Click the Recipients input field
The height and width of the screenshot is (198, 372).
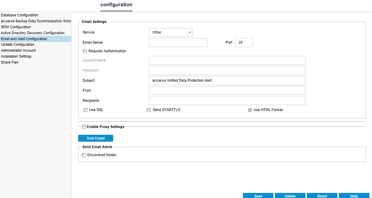pyautogui.click(x=227, y=100)
